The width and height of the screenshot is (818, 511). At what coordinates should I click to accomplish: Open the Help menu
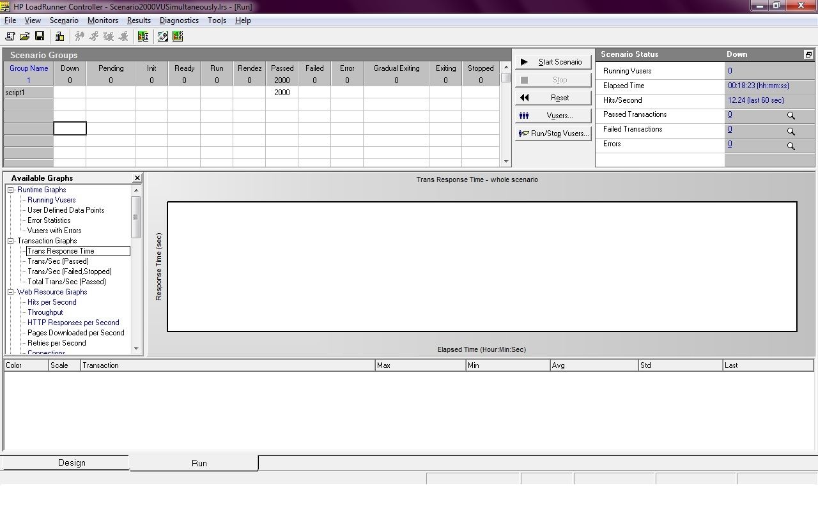(243, 20)
